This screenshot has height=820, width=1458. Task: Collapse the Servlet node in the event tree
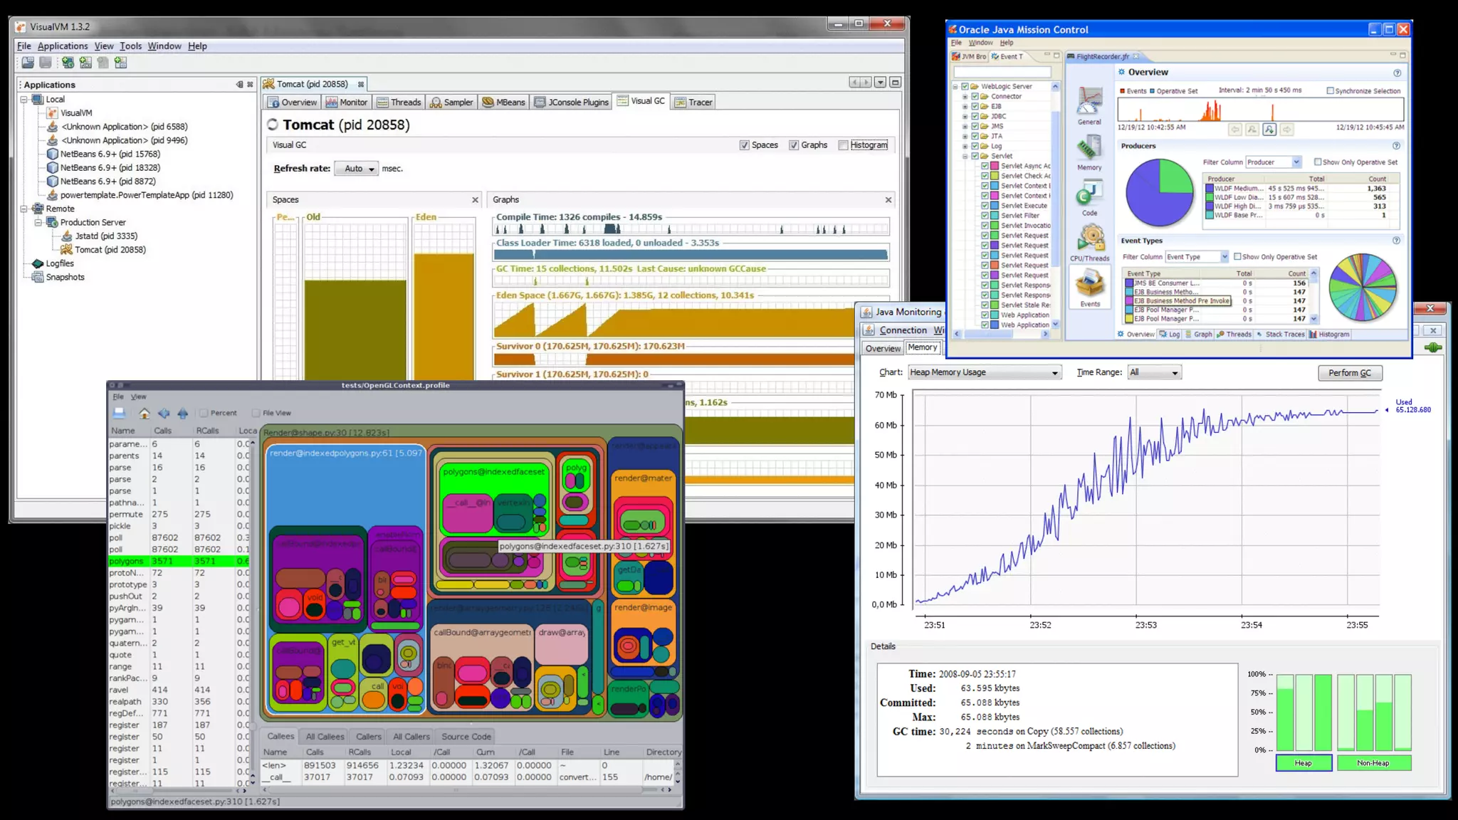point(965,156)
